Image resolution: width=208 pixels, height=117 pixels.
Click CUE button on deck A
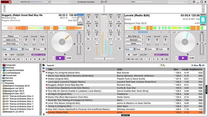pos(69,58)
